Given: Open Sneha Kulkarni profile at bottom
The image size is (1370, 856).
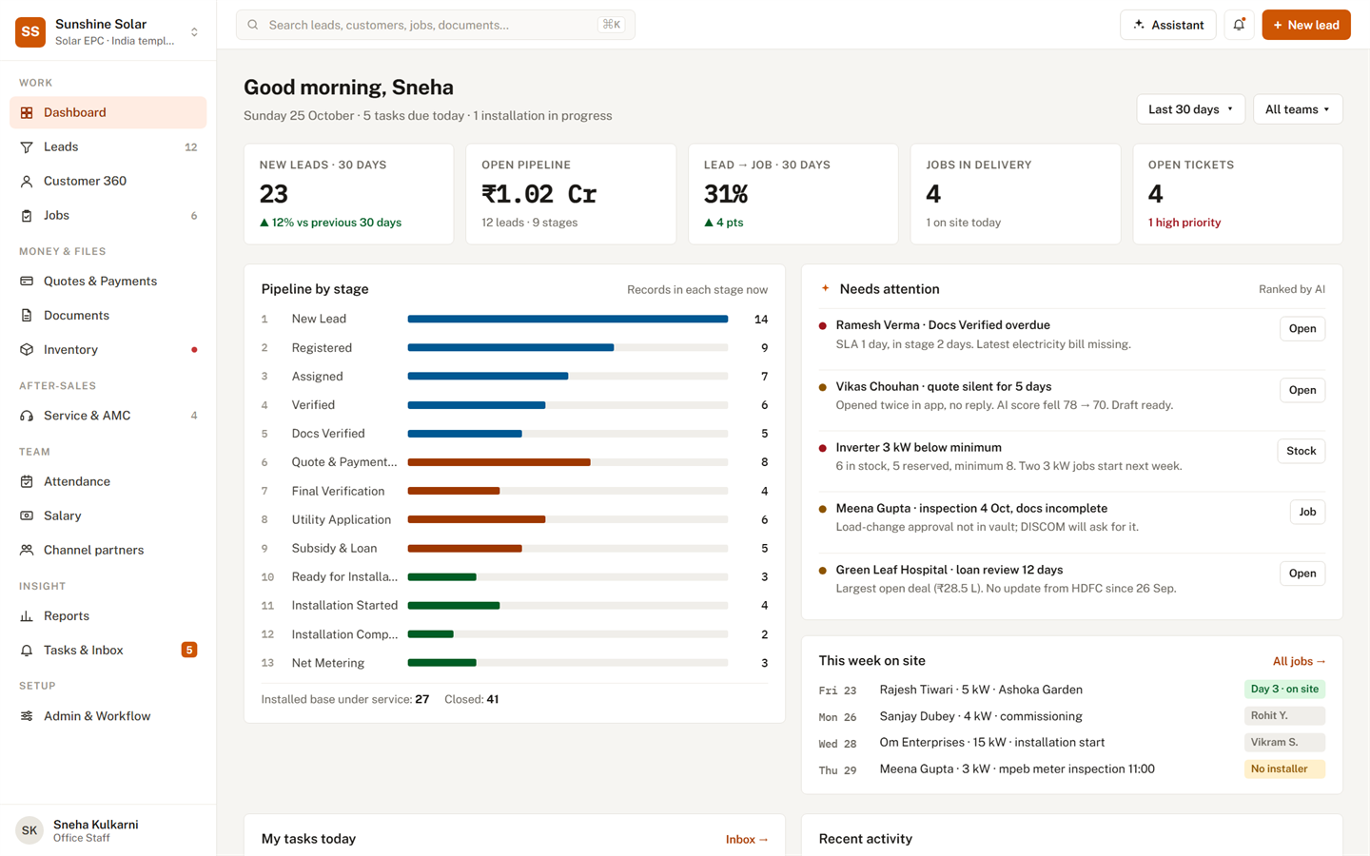Looking at the screenshot, I should [108, 830].
